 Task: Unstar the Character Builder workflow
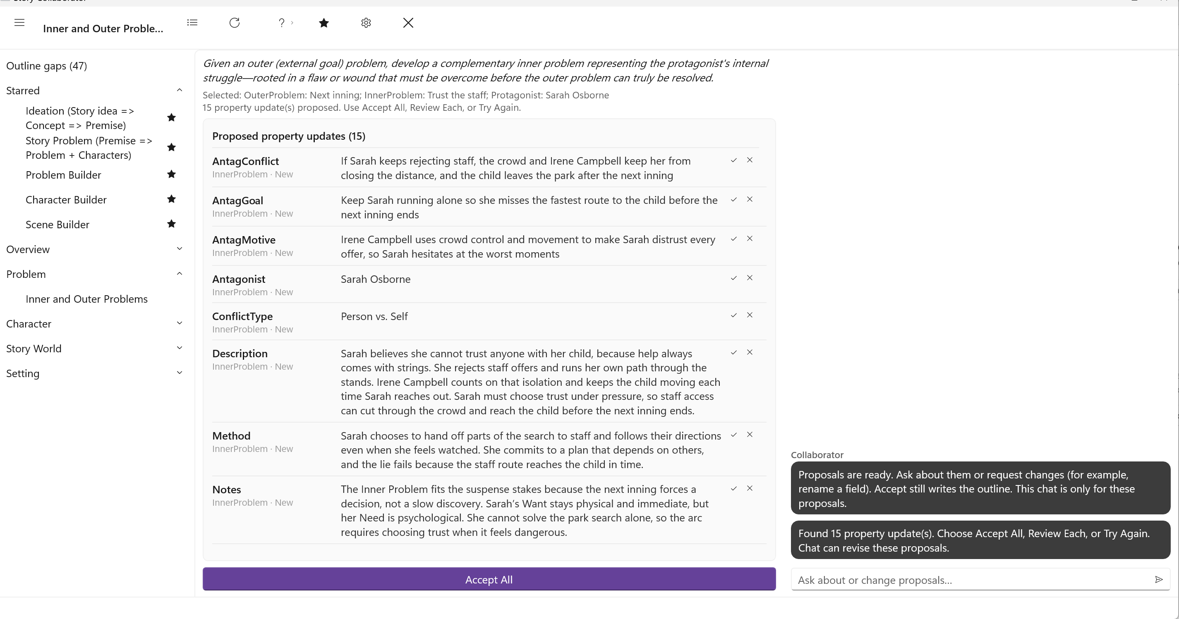[171, 199]
